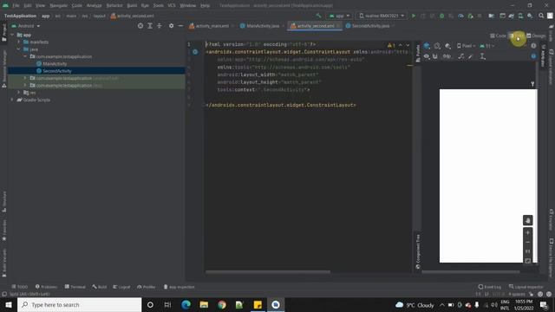
Task: Click the Infer Constraints wand icon
Action: 471,56
